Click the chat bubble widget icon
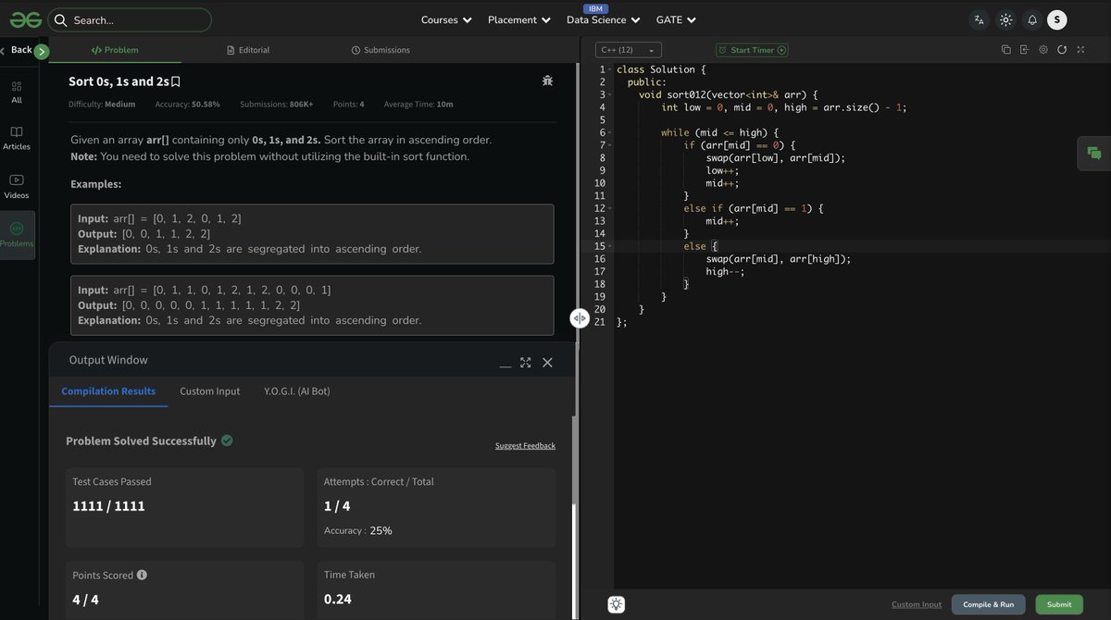Screen dimensions: 1111x620 tap(1094, 154)
